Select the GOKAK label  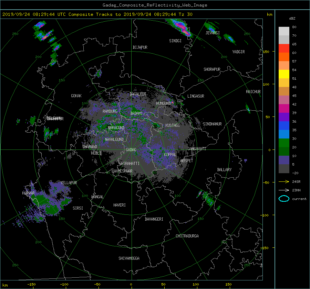coord(76,96)
